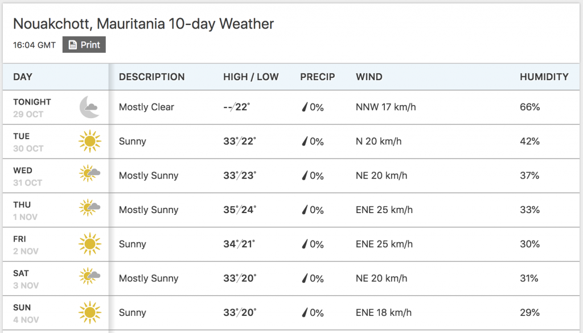The height and width of the screenshot is (333, 583).
Task: Select the TUE 30 OCT day row label
Action: point(28,142)
